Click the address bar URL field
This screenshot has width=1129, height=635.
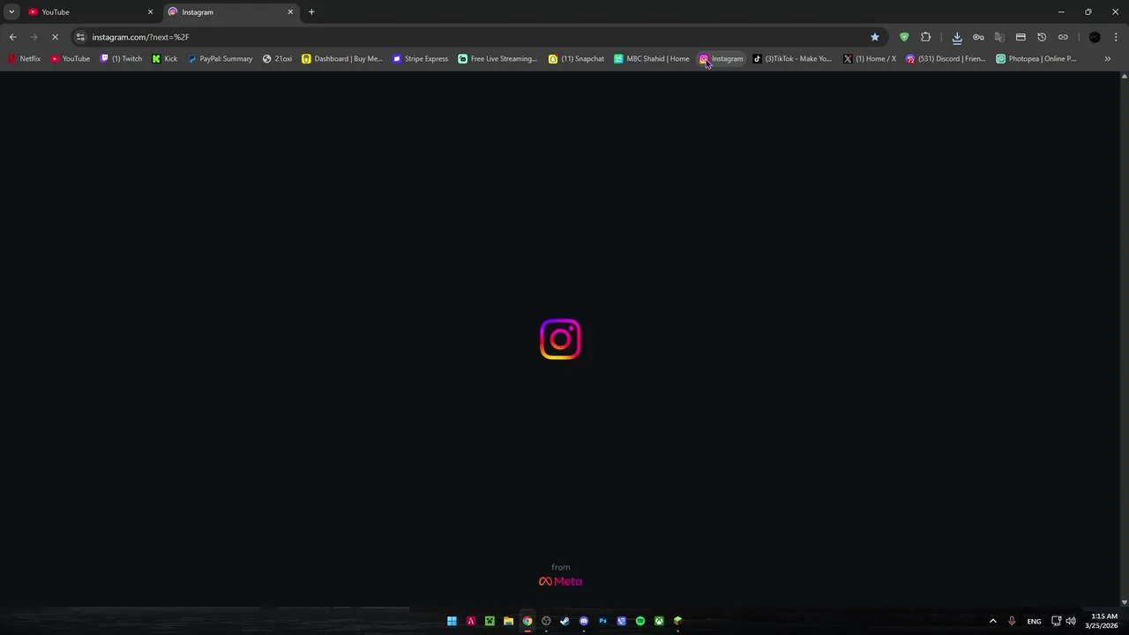coord(476,37)
